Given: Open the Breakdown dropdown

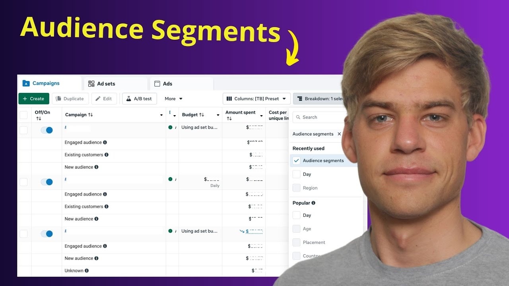Looking at the screenshot, I should 319,99.
